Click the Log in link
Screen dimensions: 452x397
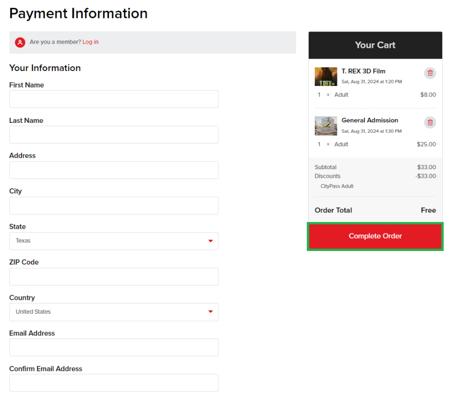(90, 42)
